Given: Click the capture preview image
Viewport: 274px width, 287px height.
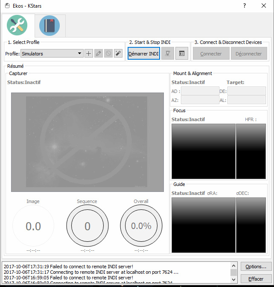Looking at the screenshot, I should pos(87,142).
